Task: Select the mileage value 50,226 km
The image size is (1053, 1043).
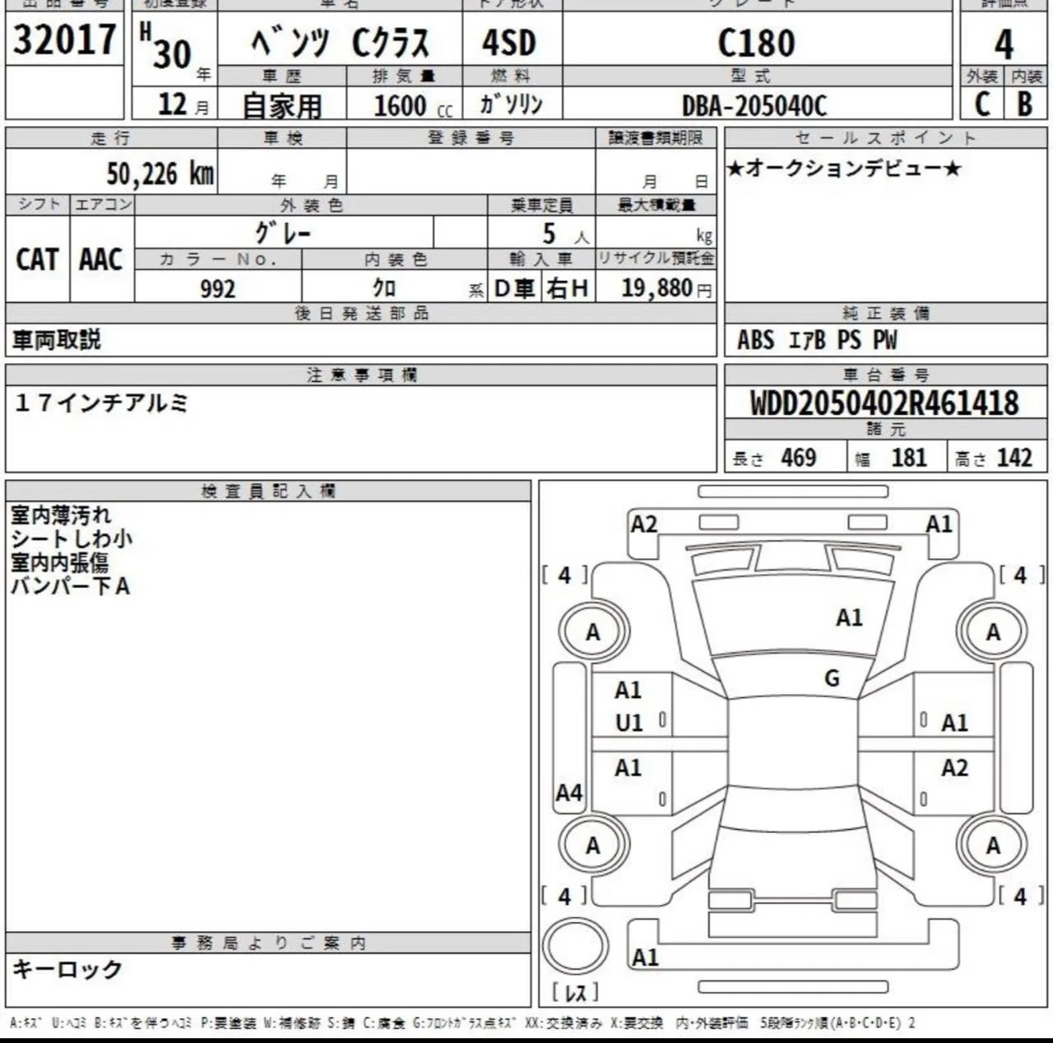Action: [160, 173]
